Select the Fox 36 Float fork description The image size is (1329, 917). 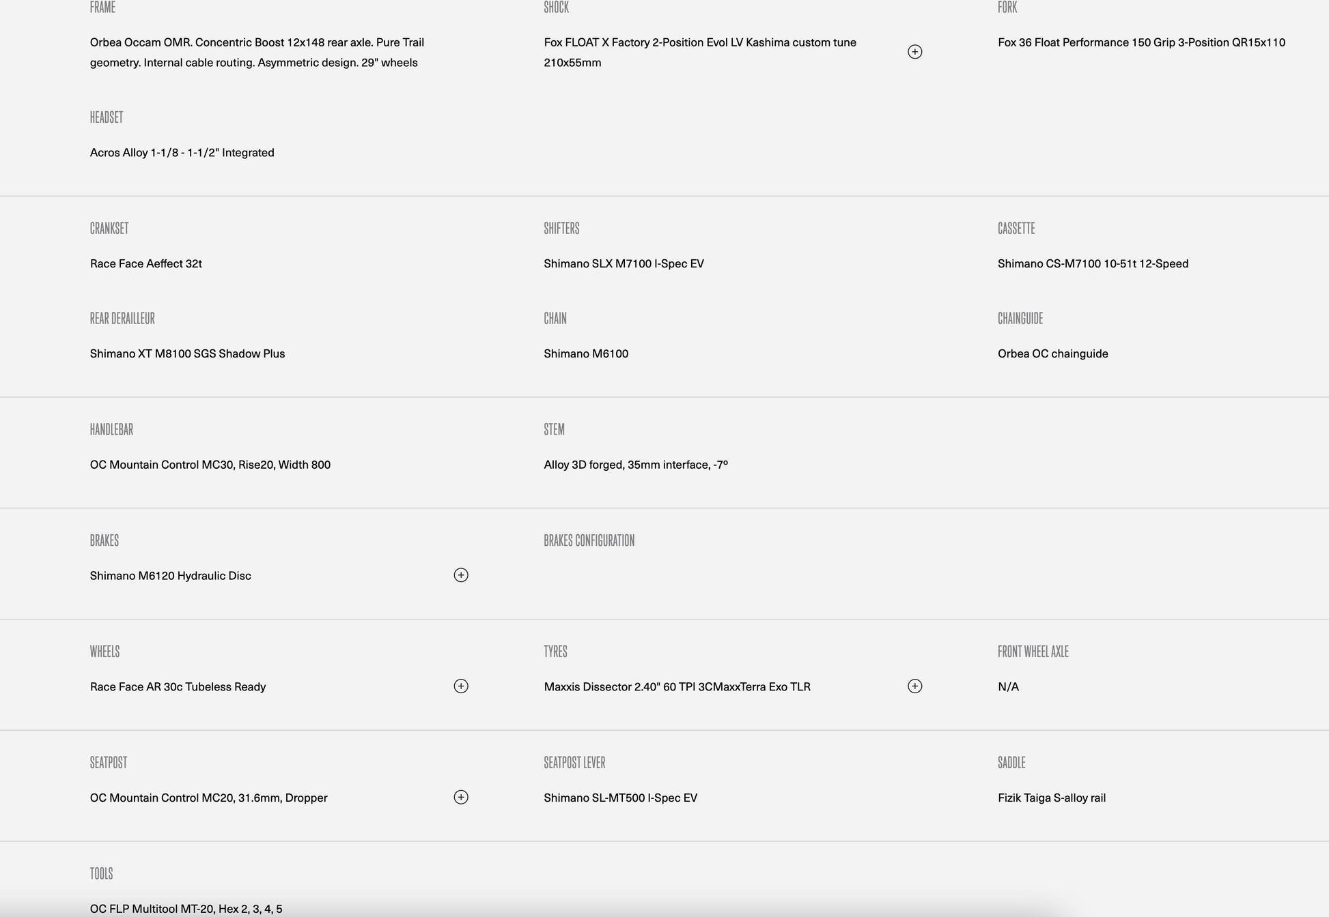(1141, 42)
